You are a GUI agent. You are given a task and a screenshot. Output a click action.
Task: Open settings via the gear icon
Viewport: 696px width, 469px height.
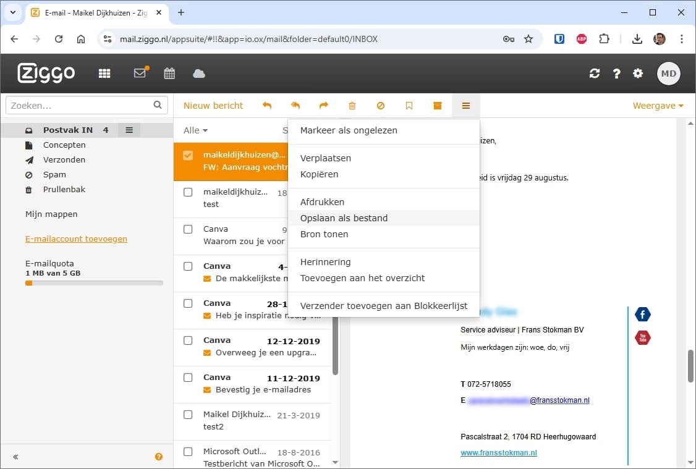638,73
